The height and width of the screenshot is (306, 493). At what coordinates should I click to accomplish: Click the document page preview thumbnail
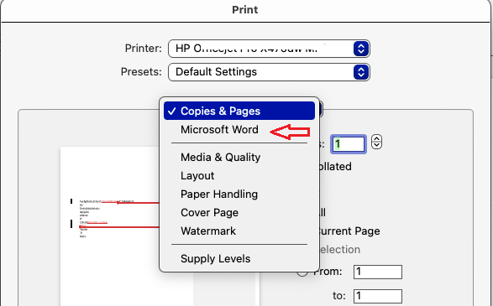[x=127, y=226]
